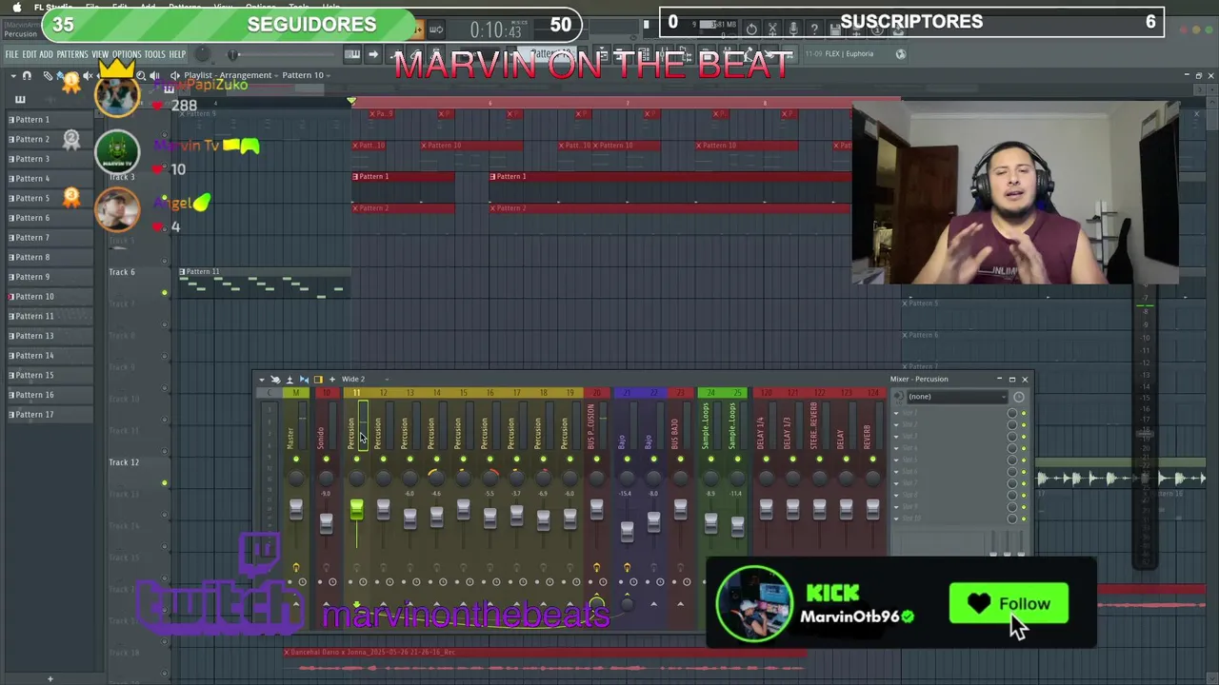Click keyboard icon above pattern list

click(x=20, y=99)
